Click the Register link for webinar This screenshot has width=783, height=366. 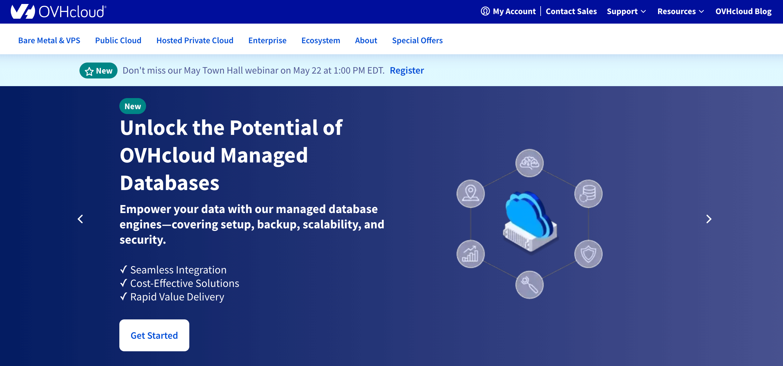click(x=407, y=70)
